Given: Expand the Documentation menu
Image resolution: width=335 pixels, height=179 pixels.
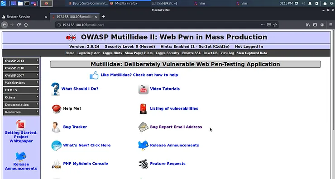Looking at the screenshot, I should click(x=21, y=105).
